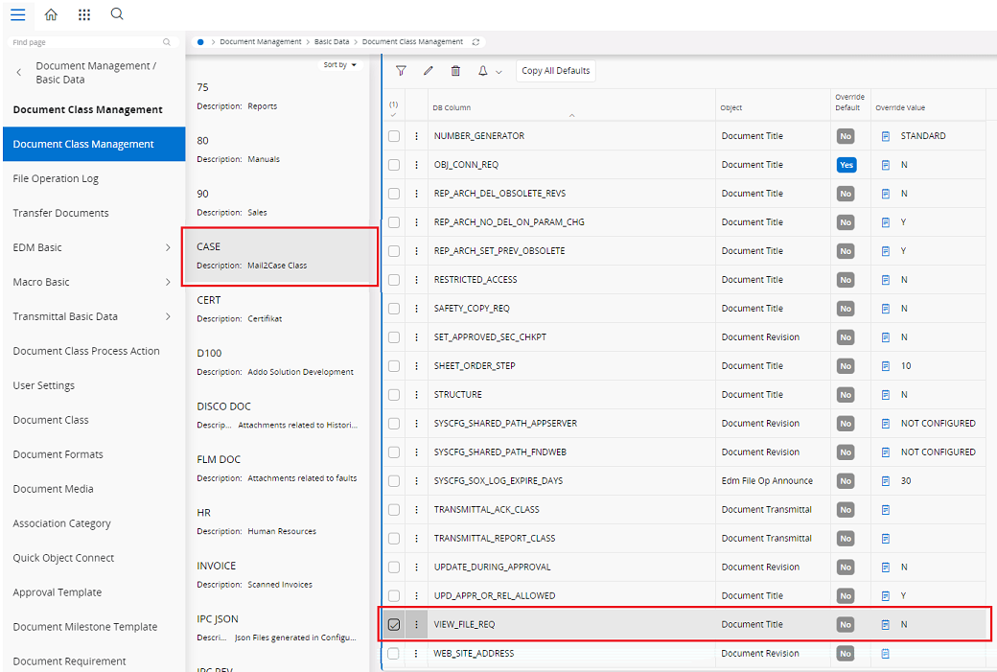Click the search magnifier icon in header

point(117,14)
